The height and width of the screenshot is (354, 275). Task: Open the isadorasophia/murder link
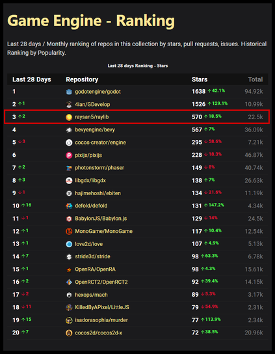pos(101,320)
